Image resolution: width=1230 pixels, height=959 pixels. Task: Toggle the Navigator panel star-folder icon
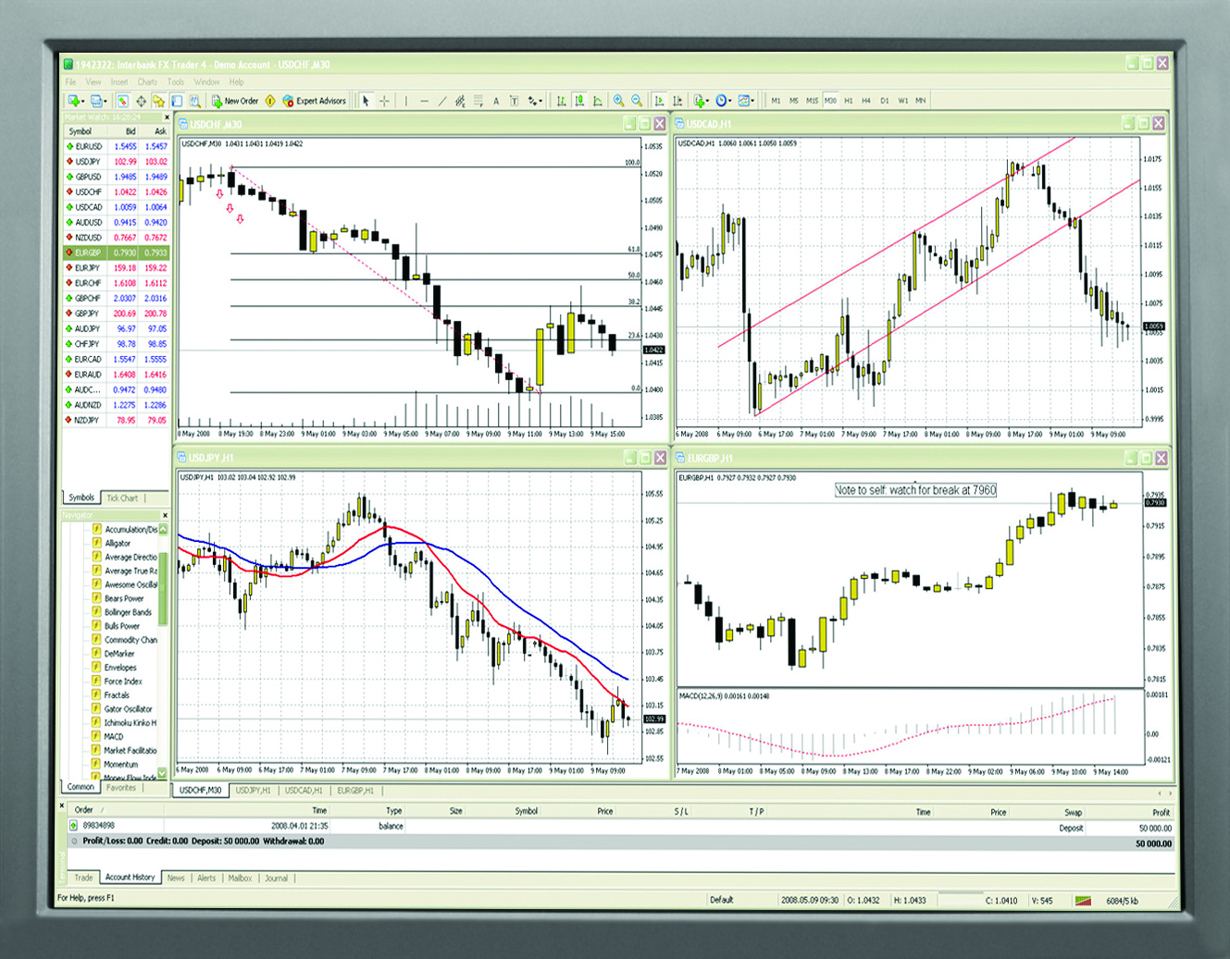coord(158,101)
